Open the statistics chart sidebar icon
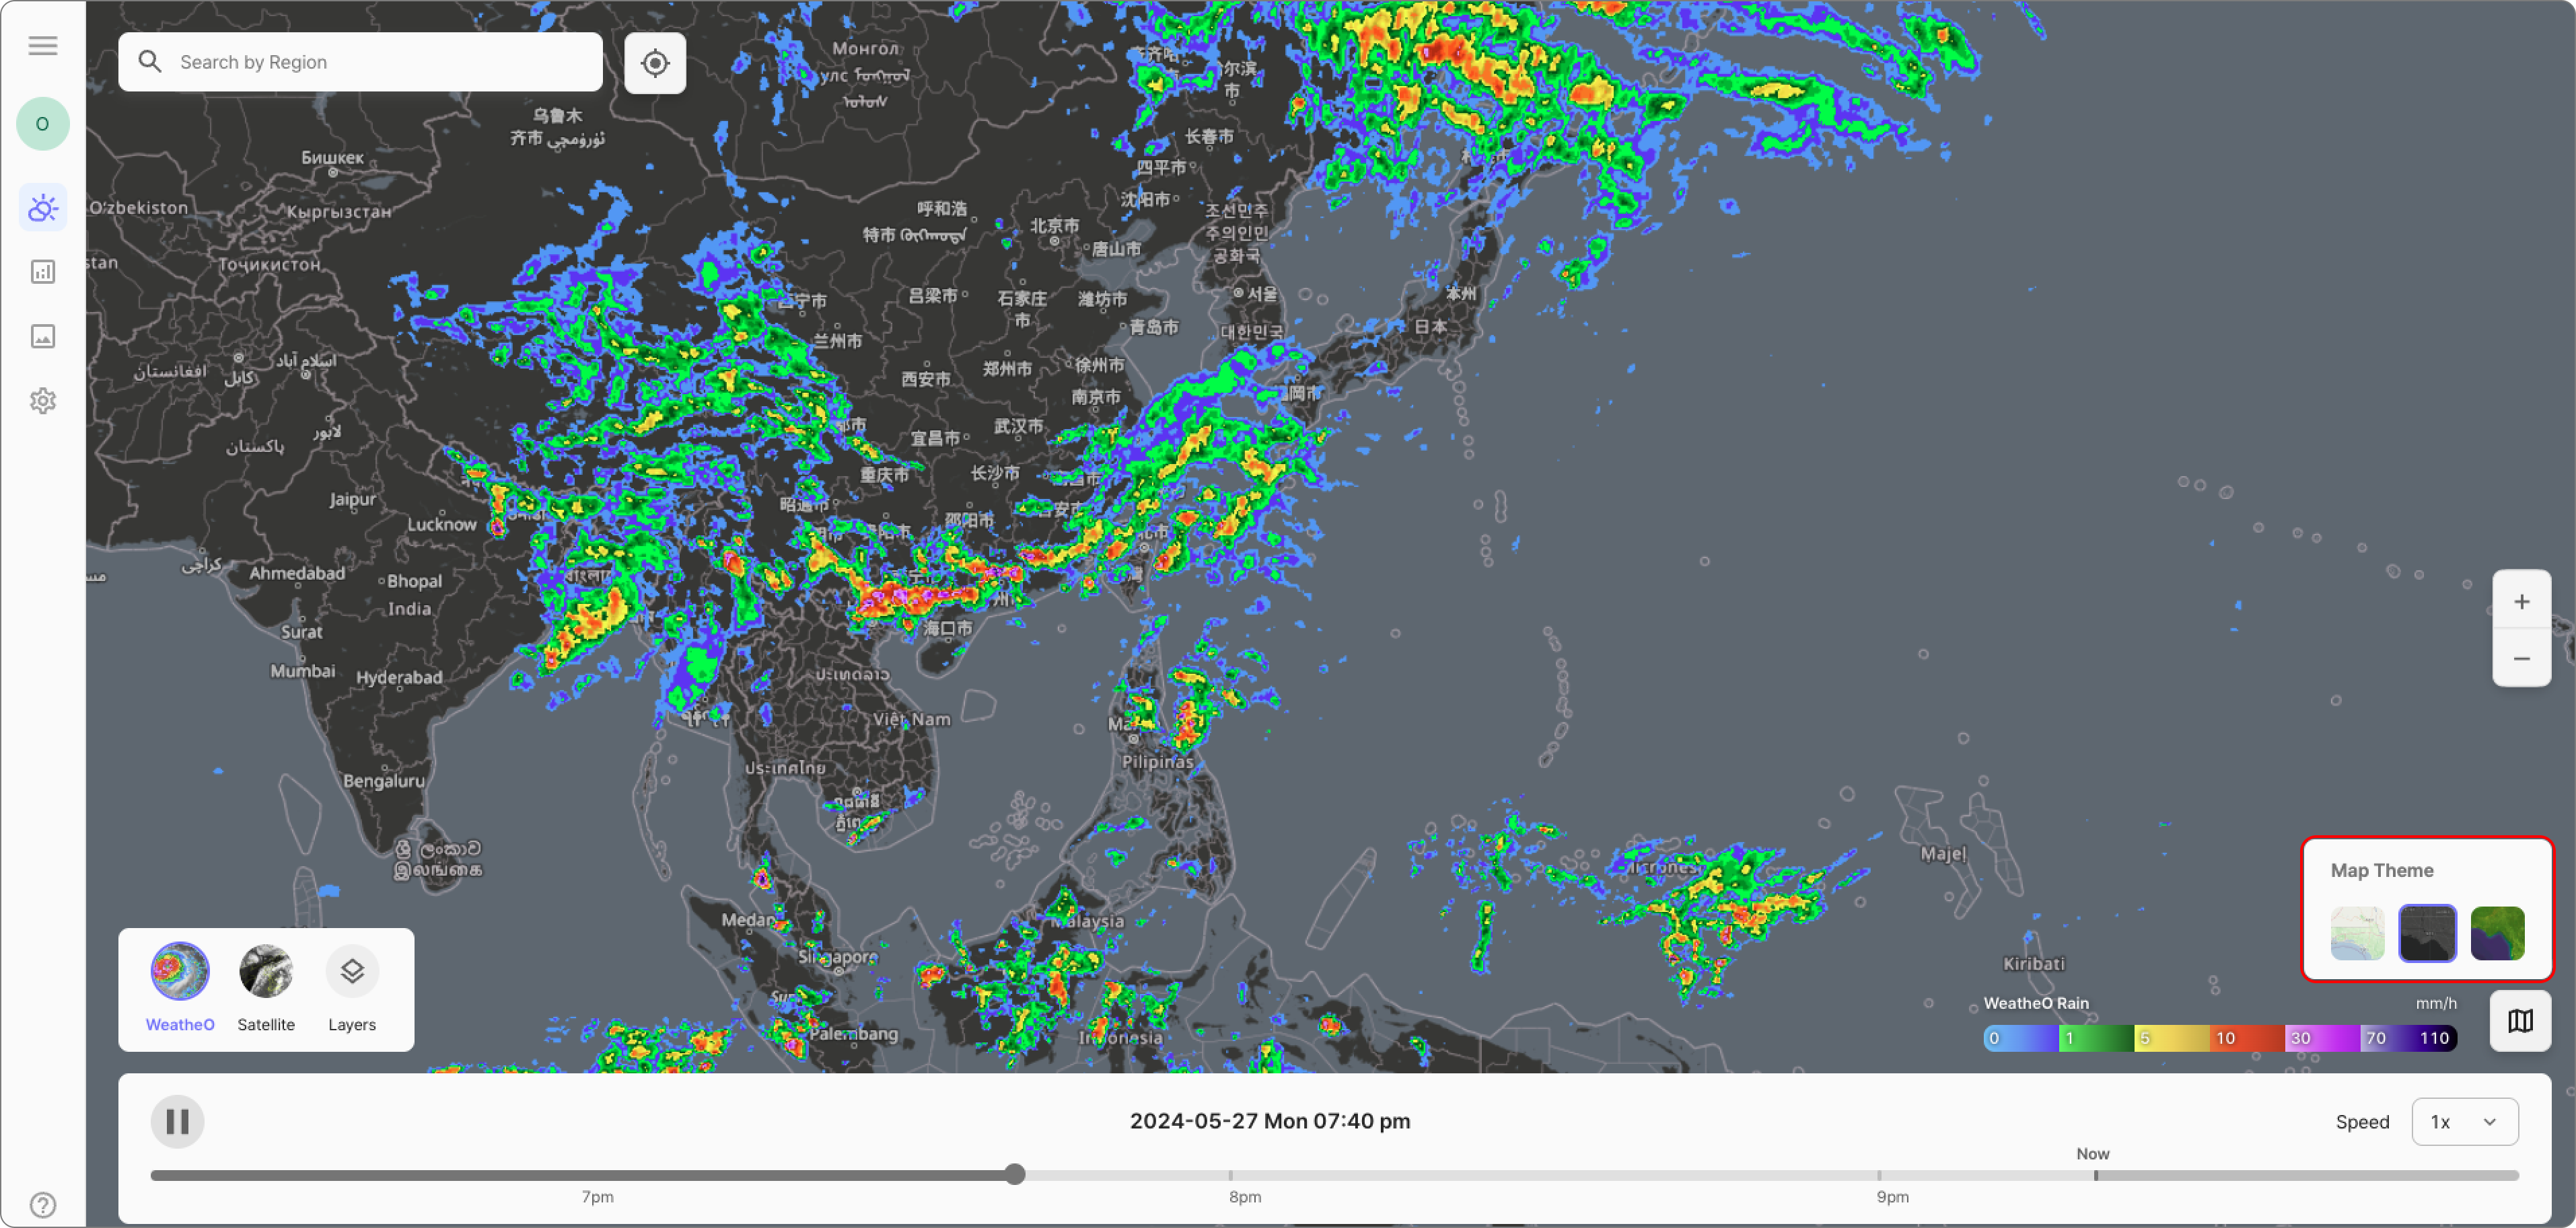This screenshot has height=1228, width=2576. 43,272
